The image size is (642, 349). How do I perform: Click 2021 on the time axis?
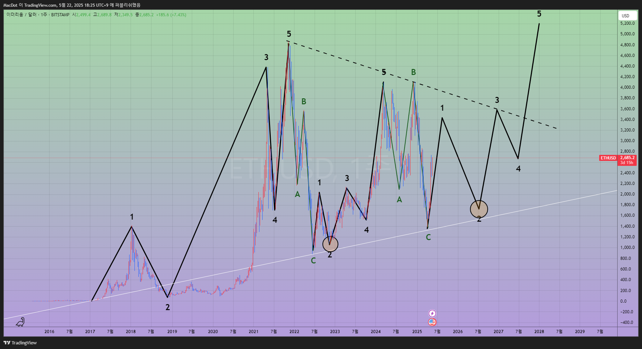pos(253,332)
